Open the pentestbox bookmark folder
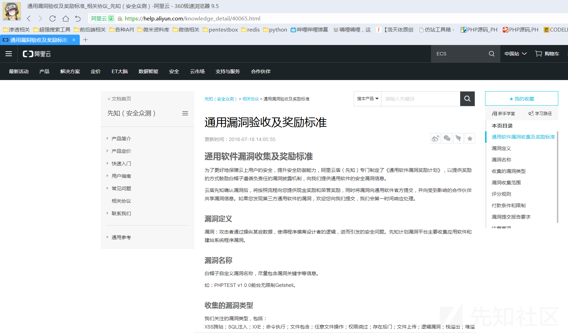Screen dimensions: 568x333 (x=221, y=30)
